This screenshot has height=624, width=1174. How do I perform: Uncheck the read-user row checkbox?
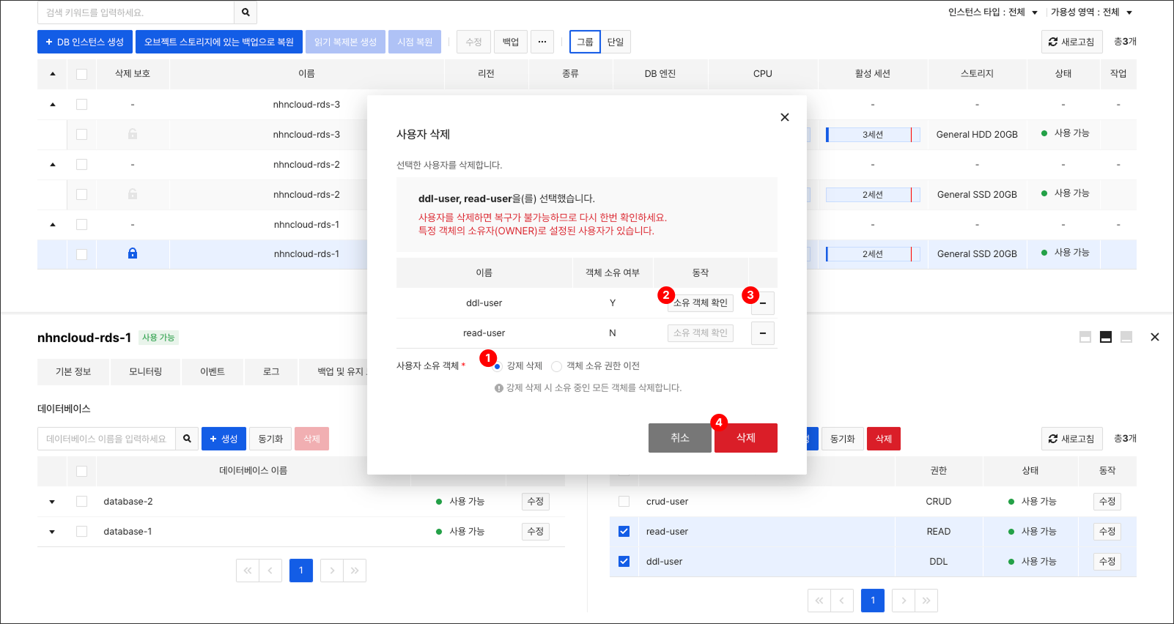(x=624, y=531)
